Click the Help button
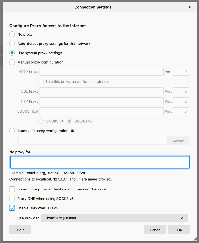Viewport: 199px width, 243px height. tap(20, 230)
